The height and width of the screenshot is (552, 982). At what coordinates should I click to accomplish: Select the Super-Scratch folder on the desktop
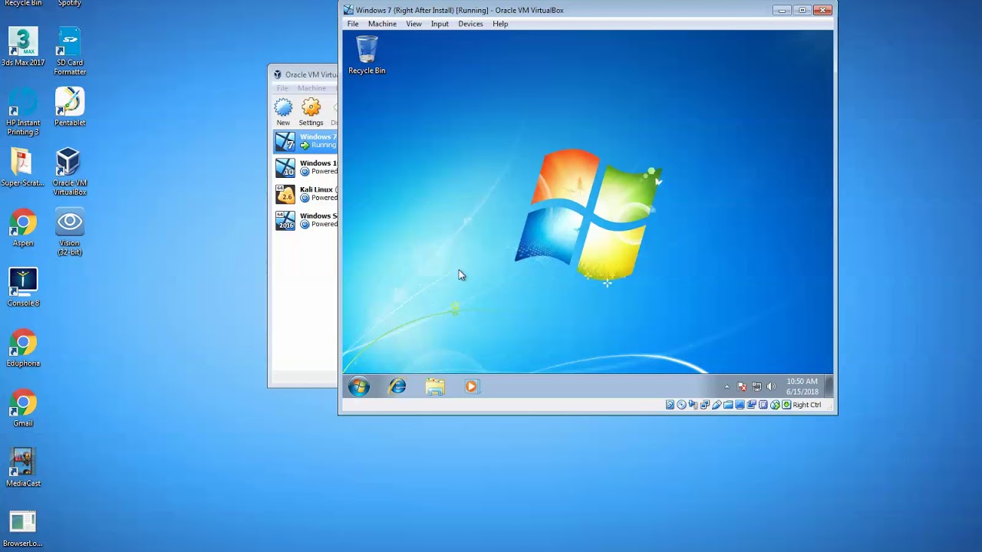[23, 167]
